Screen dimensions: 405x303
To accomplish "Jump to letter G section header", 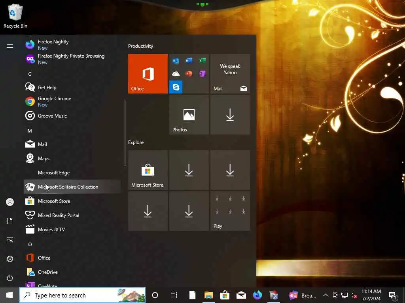I will coord(30,74).
